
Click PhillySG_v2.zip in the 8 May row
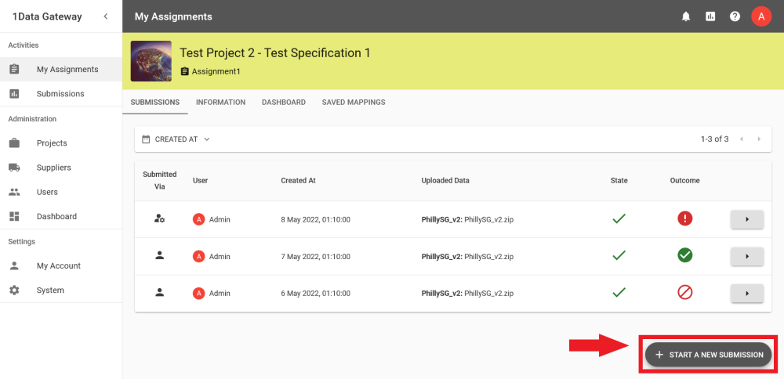tap(489, 220)
